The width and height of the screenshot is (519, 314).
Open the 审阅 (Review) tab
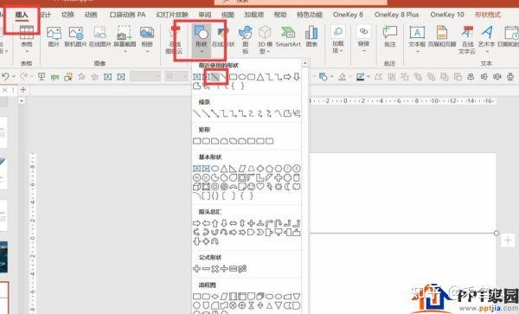click(205, 15)
